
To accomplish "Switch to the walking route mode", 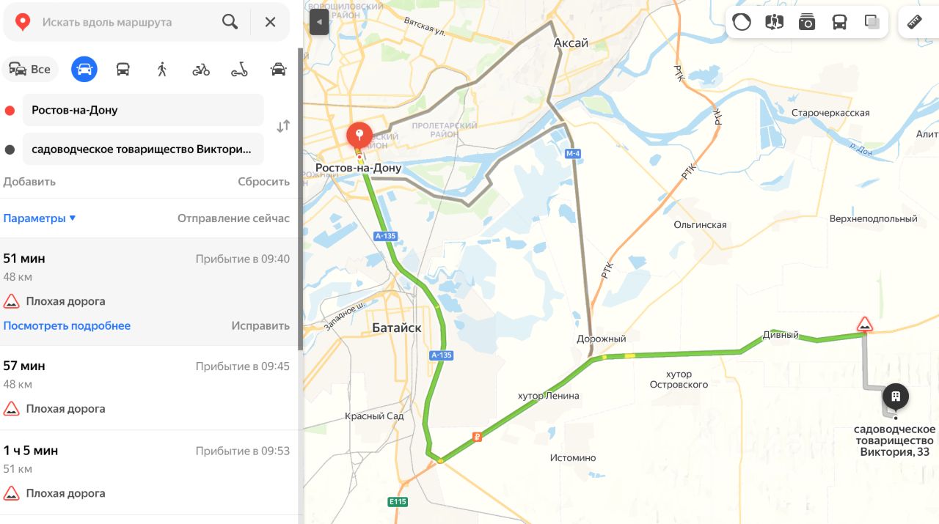I will 162,70.
